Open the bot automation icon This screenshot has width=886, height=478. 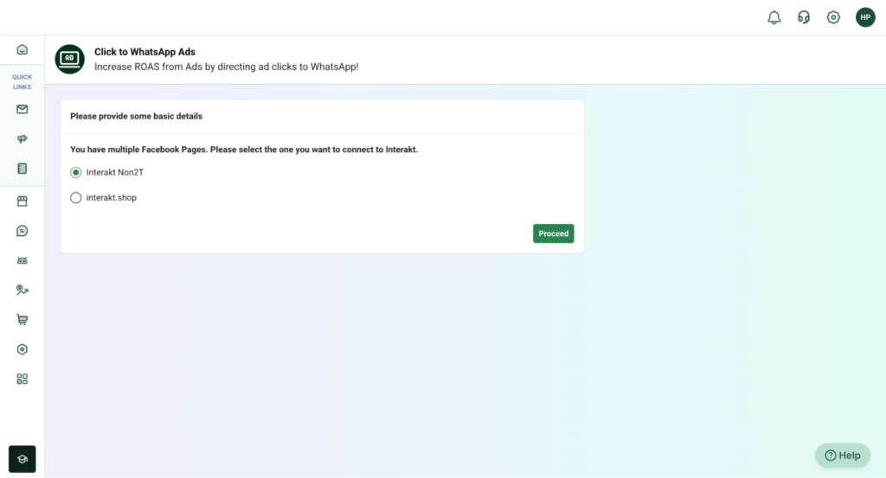[22, 261]
